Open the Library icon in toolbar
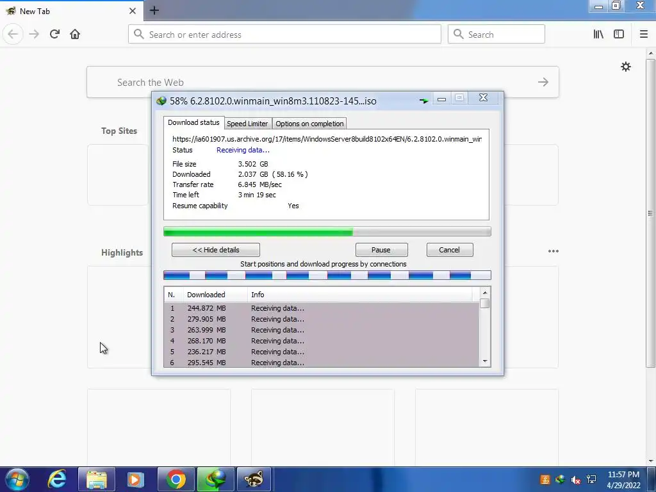This screenshot has height=492, width=656. coord(598,34)
